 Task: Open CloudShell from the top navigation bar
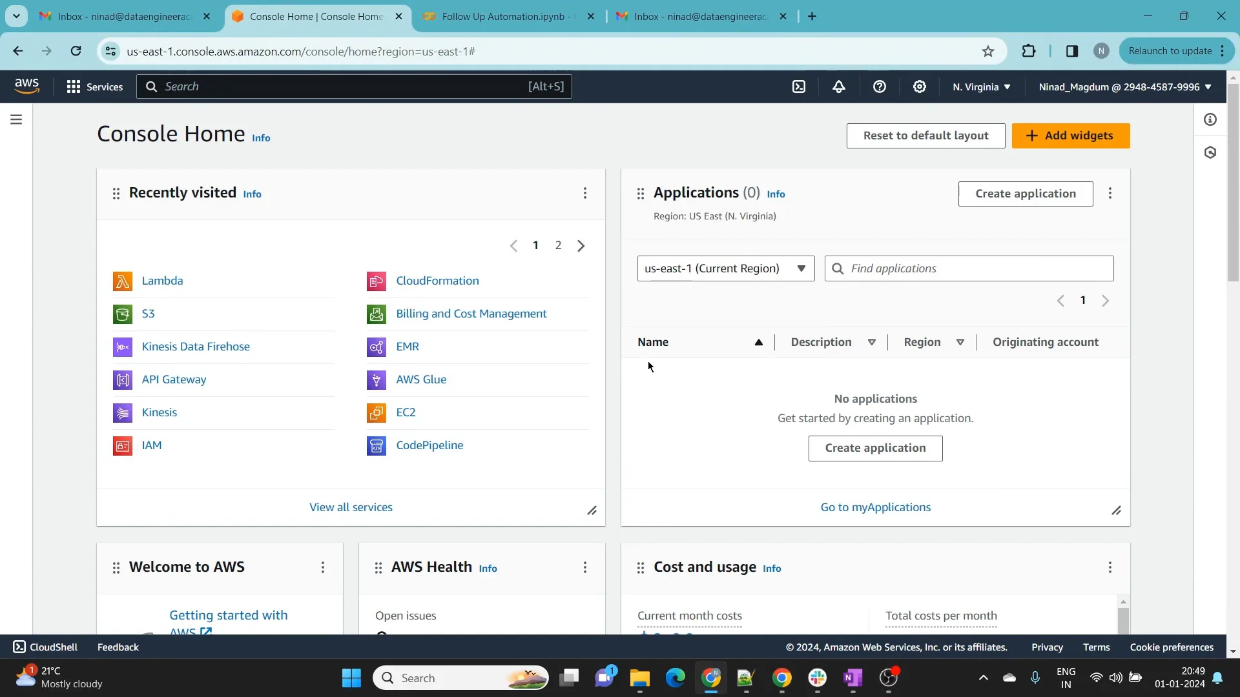coord(799,86)
